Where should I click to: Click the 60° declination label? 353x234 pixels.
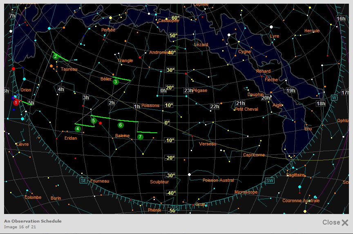(175, 18)
